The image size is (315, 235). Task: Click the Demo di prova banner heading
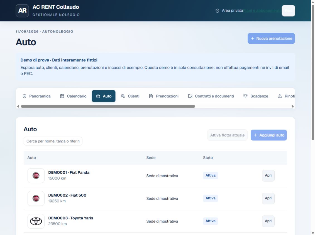[59, 60]
